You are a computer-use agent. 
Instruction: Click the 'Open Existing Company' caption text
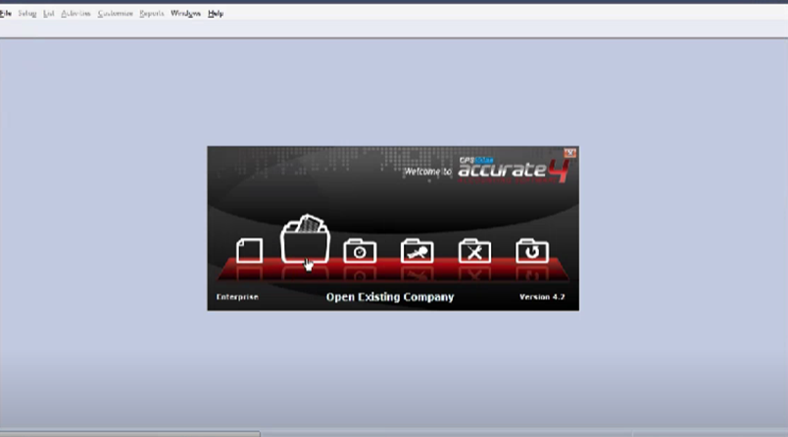point(390,297)
